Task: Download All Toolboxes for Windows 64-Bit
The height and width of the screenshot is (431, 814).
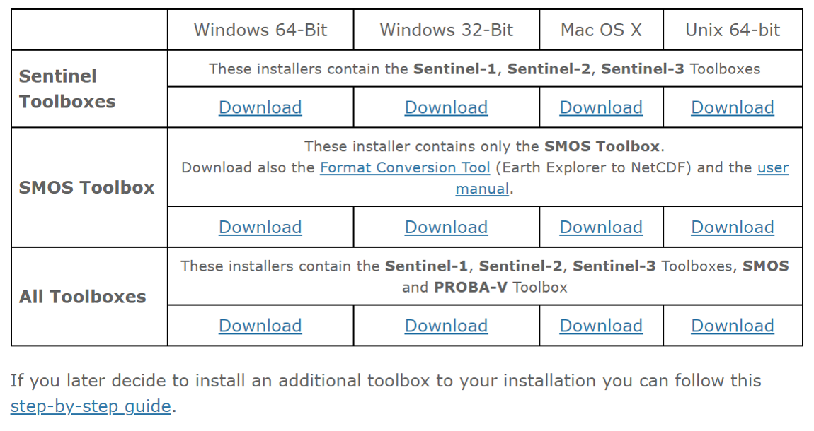Action: (x=260, y=326)
